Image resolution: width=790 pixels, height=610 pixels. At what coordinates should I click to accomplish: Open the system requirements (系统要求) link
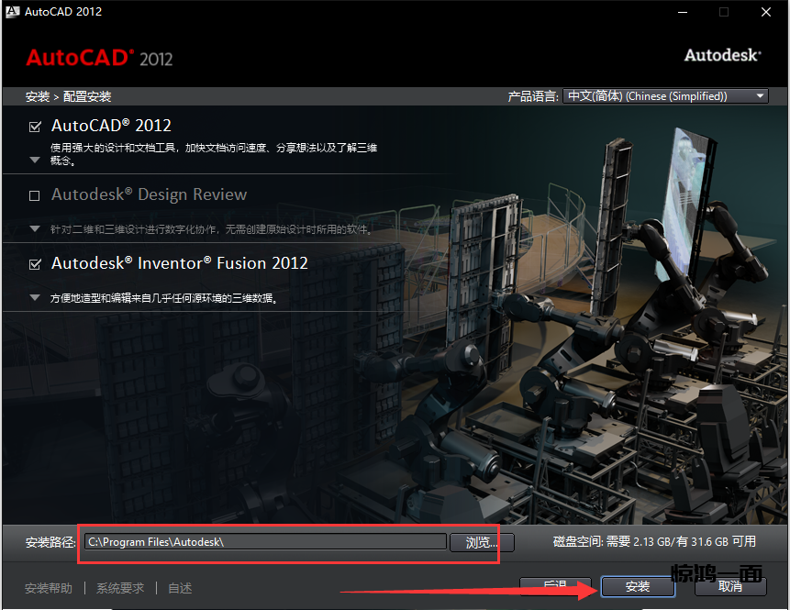coord(120,588)
